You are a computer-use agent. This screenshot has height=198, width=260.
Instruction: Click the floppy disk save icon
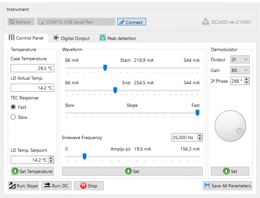click(x=207, y=185)
